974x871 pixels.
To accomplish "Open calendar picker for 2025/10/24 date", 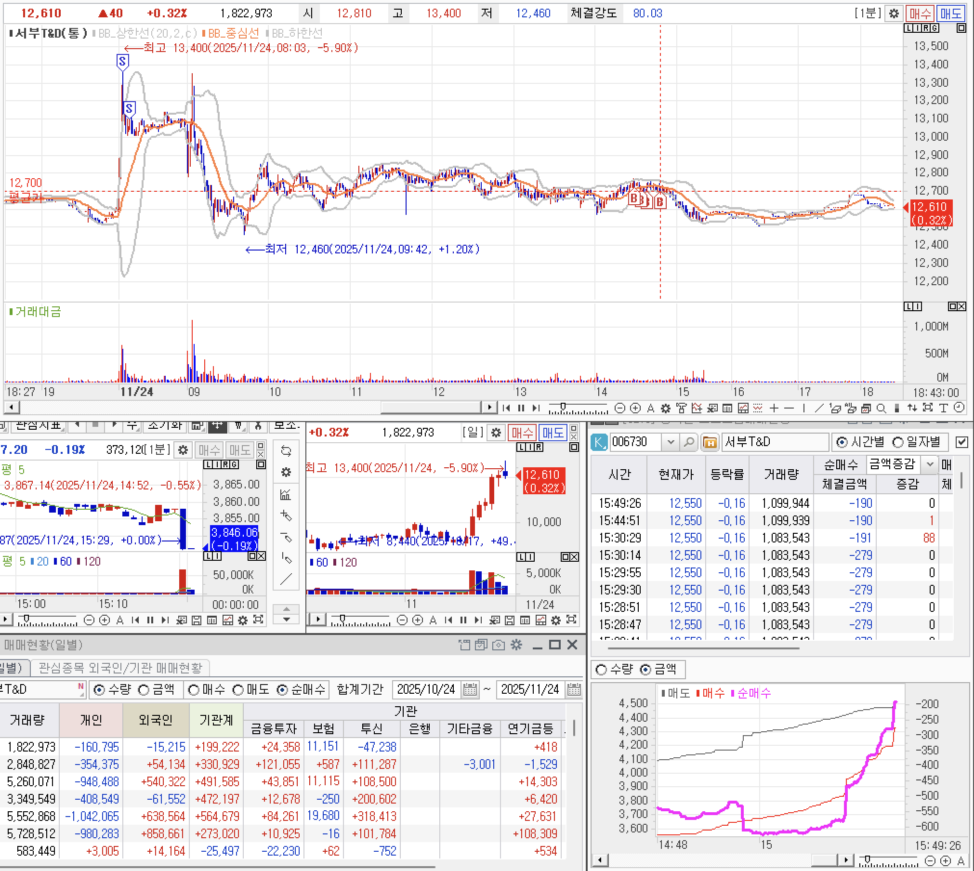I will tap(470, 690).
